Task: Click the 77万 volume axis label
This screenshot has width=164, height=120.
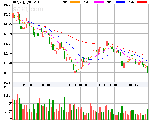Action: click(x=8, y=104)
